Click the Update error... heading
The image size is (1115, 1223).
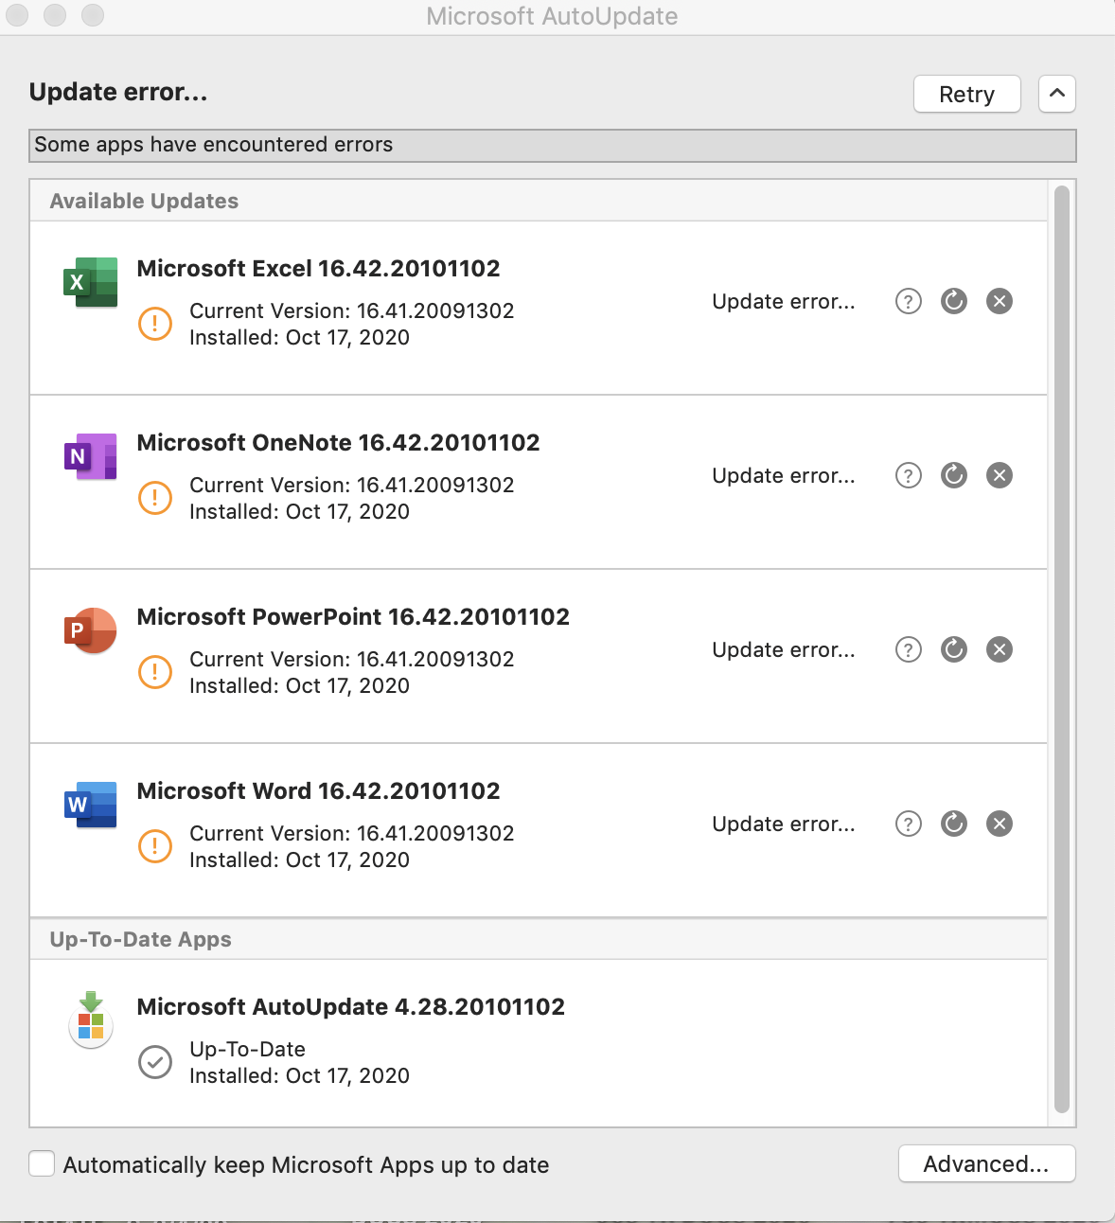pyautogui.click(x=118, y=92)
